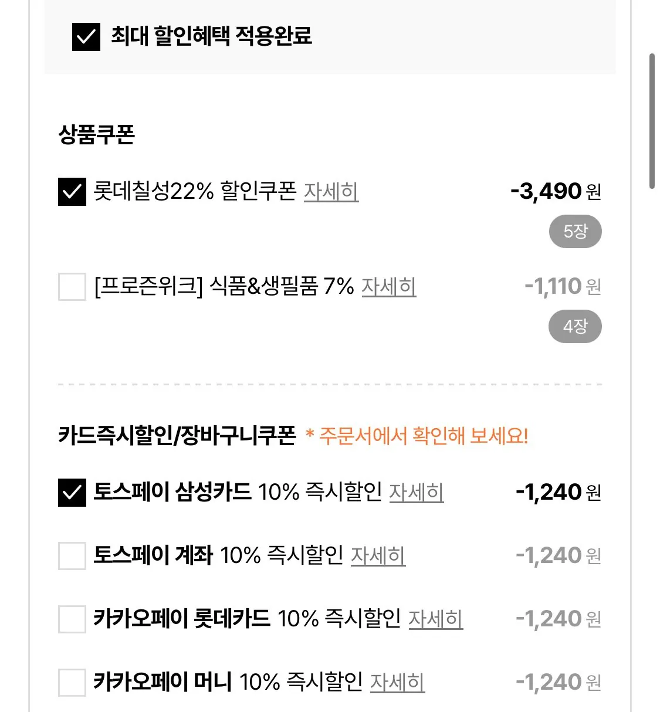The width and height of the screenshot is (660, 712).
Task: Click the 토스페이 삼성카드 option label
Action: (172, 492)
